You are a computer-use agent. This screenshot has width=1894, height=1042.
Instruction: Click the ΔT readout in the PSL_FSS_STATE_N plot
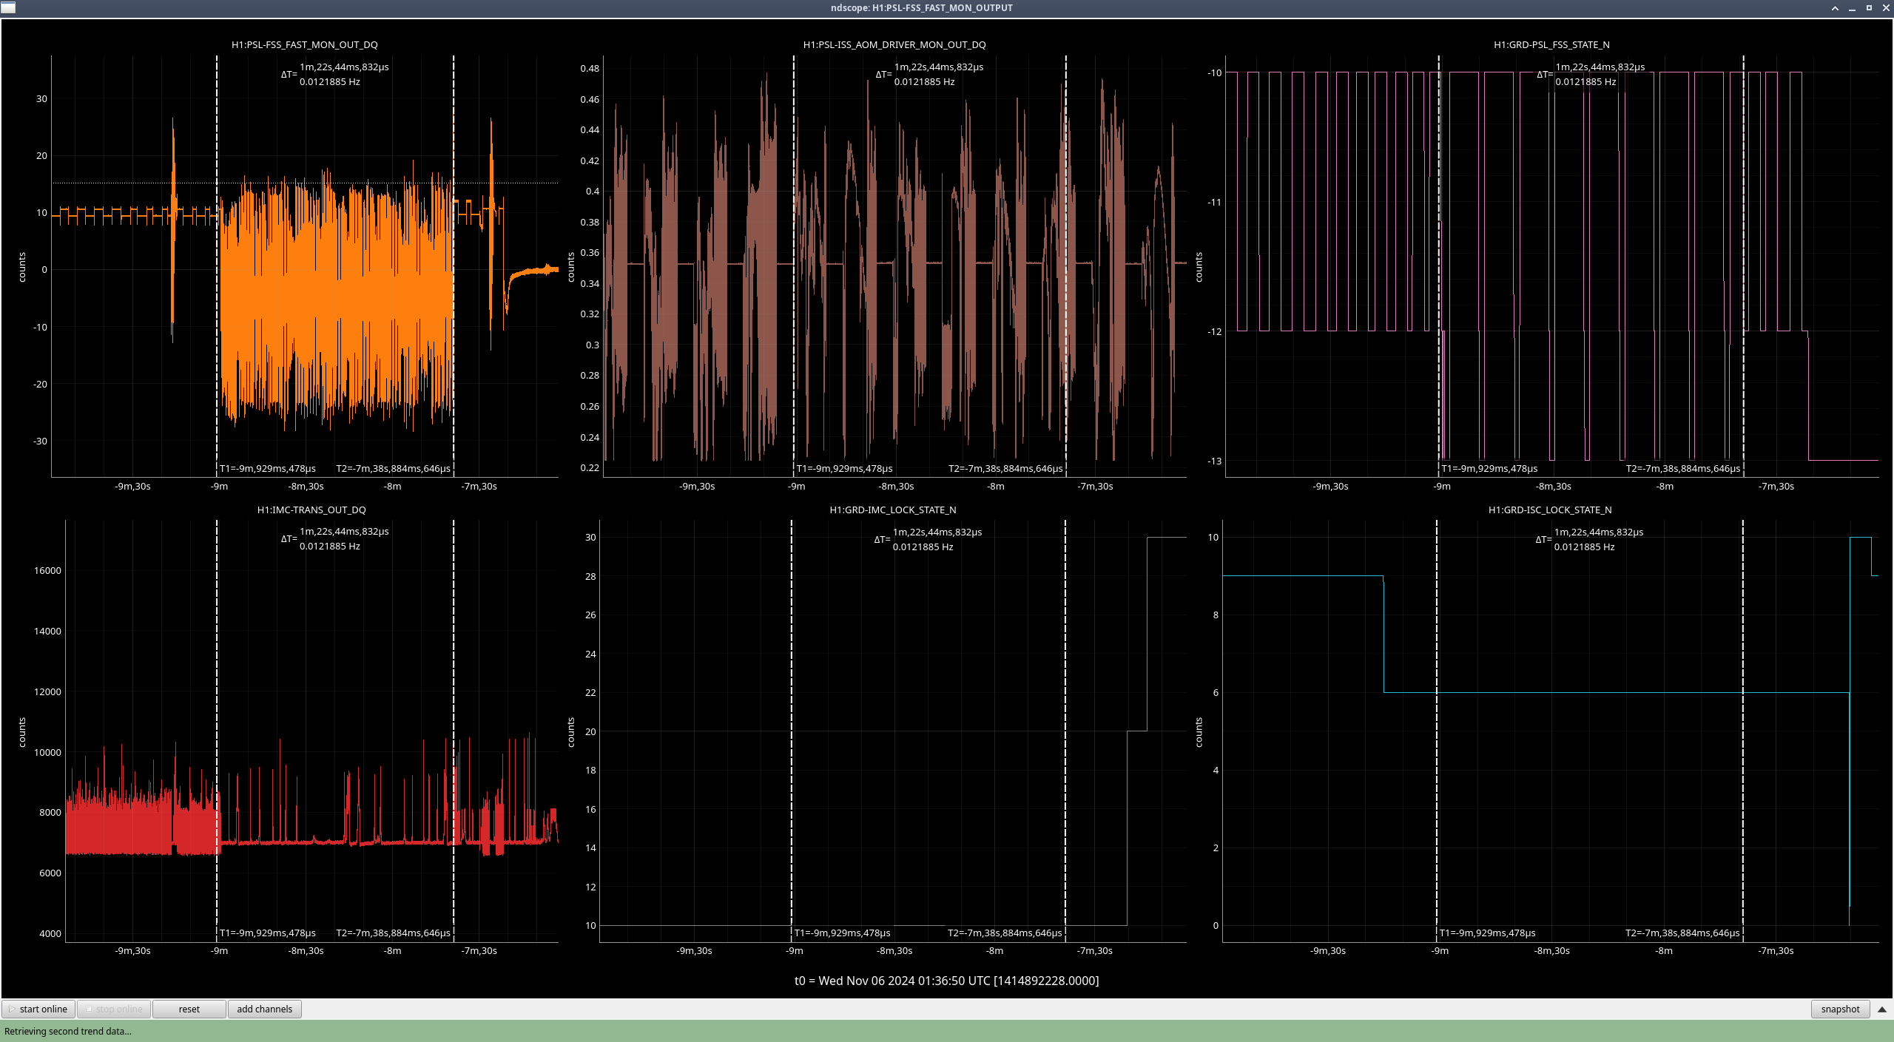coord(1591,74)
